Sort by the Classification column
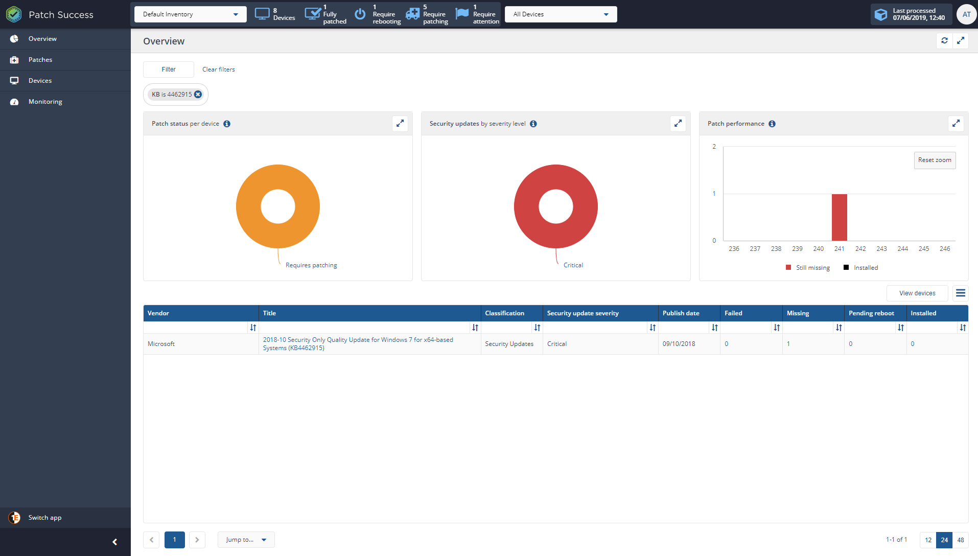 (537, 328)
